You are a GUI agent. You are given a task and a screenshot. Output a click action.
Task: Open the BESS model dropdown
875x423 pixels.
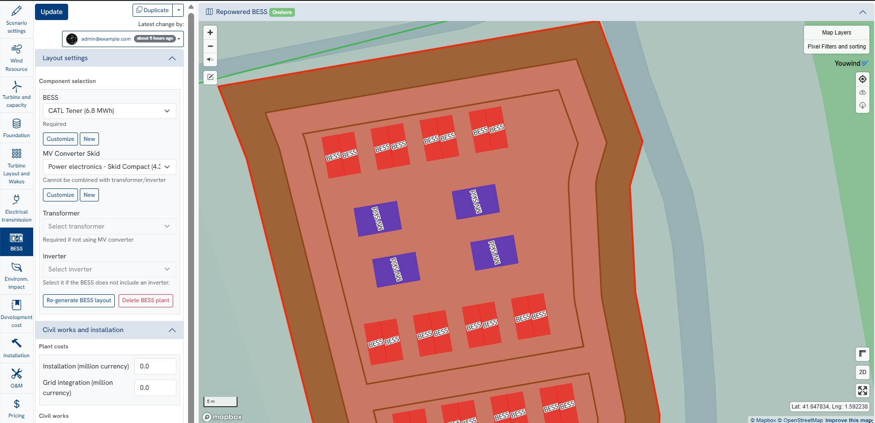109,111
